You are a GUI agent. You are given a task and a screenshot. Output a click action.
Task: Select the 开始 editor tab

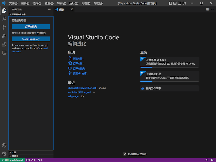pos(64,9)
